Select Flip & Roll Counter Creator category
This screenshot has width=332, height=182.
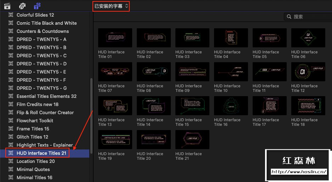45,112
